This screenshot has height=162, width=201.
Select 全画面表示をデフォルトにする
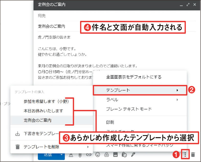pos(140,77)
